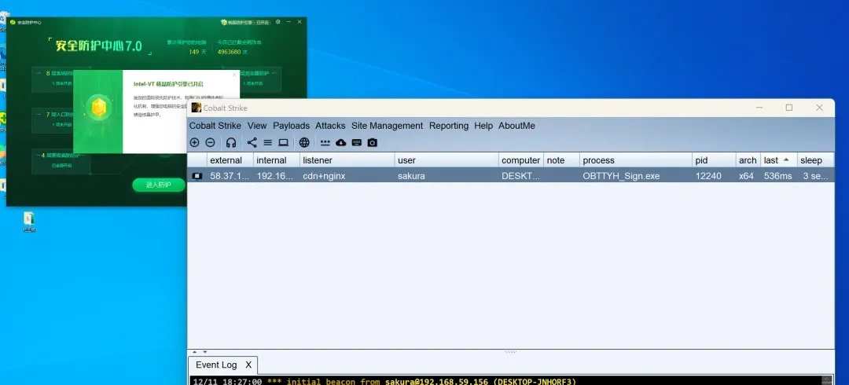The width and height of the screenshot is (849, 385).
Task: Open the View menu
Action: click(257, 126)
